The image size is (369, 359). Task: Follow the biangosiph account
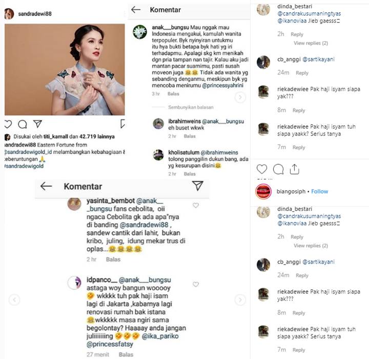[320, 191]
